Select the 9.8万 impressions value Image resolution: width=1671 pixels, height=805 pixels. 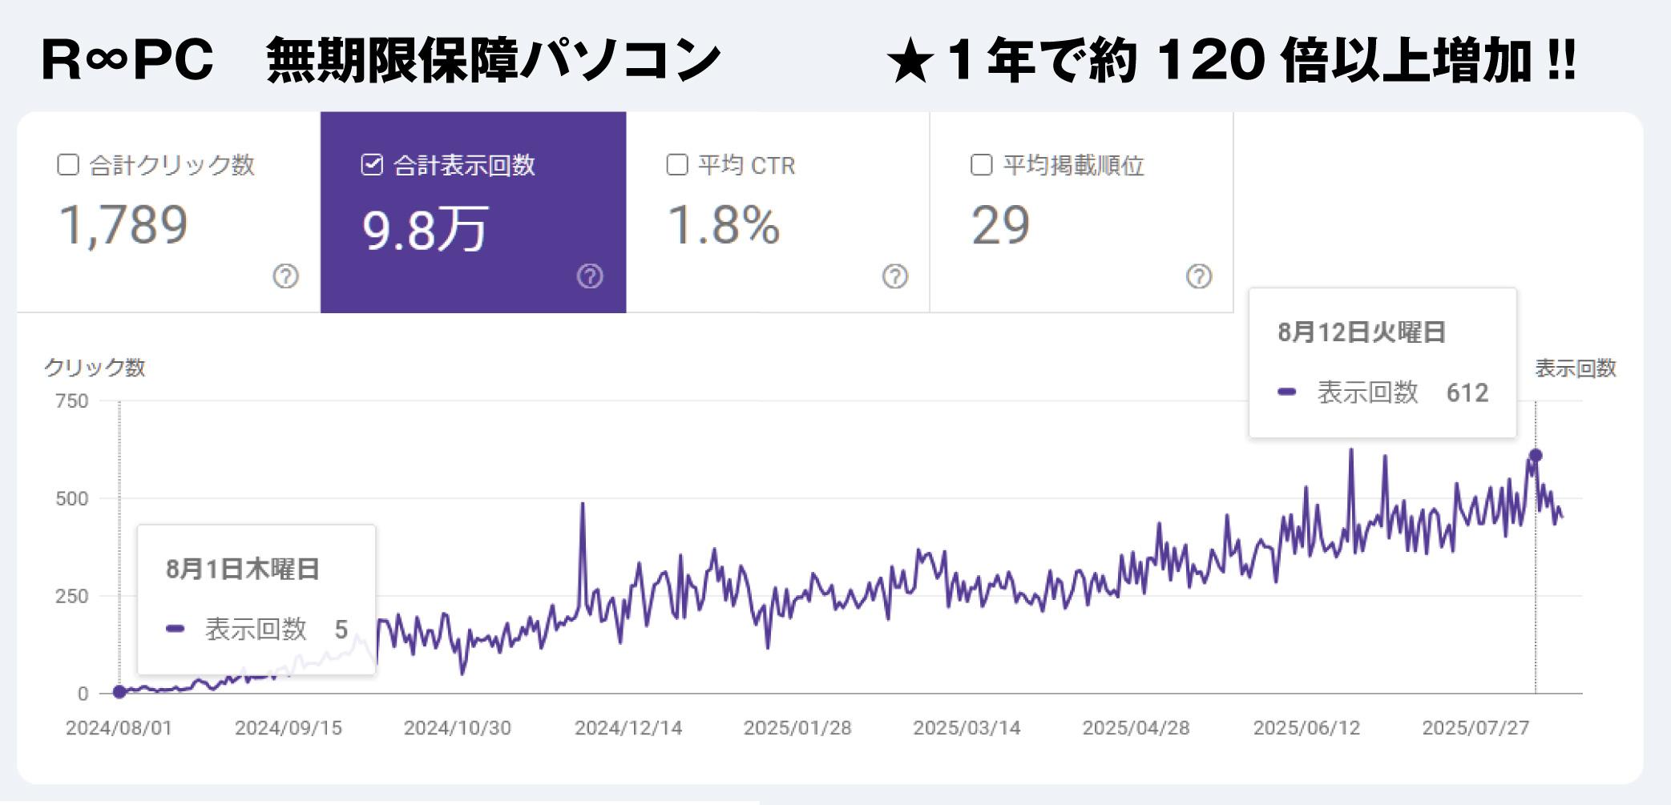tap(425, 229)
